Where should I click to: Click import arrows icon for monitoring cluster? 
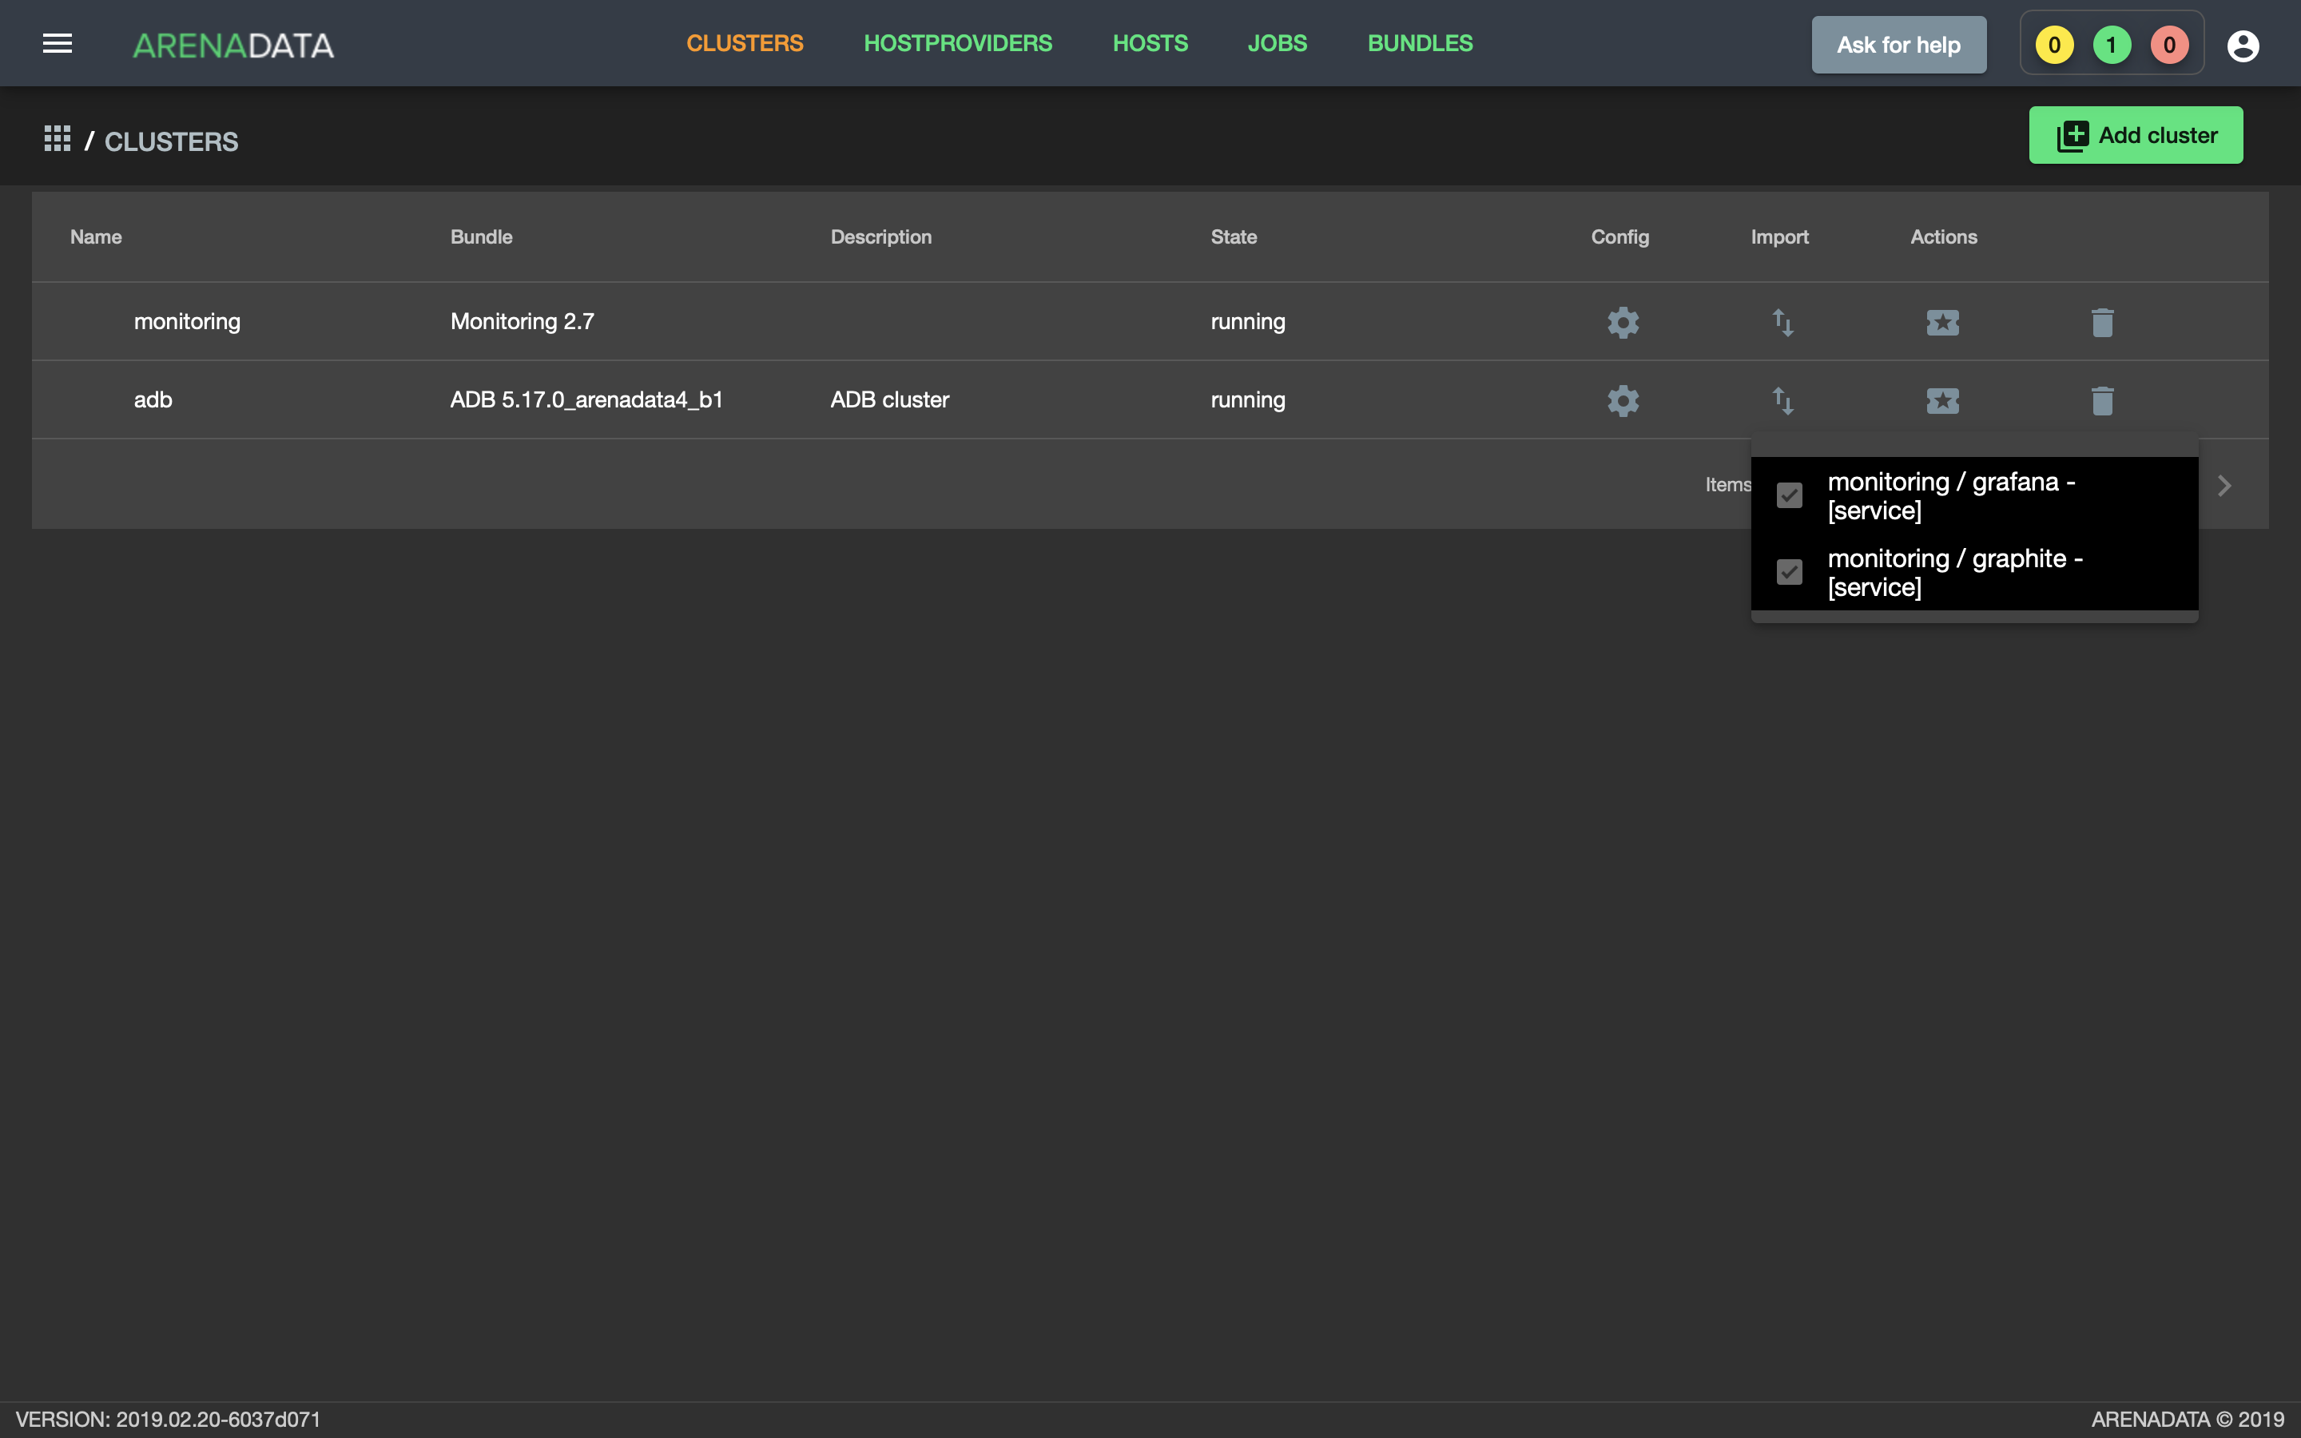click(1782, 323)
